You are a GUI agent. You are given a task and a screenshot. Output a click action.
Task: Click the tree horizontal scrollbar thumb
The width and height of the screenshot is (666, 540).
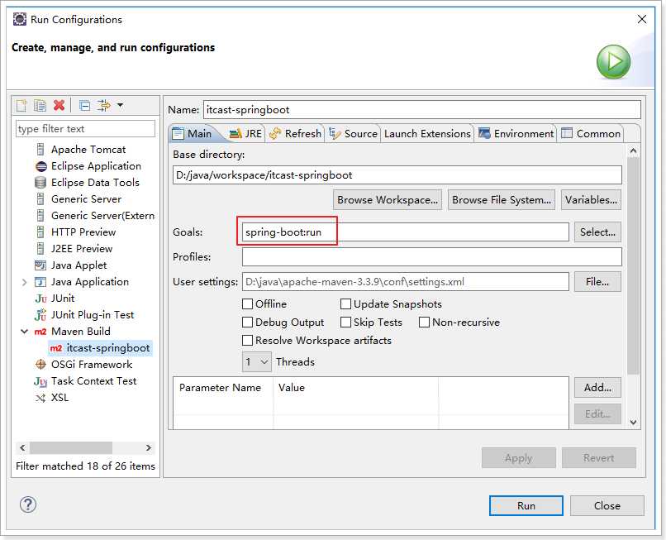71,447
